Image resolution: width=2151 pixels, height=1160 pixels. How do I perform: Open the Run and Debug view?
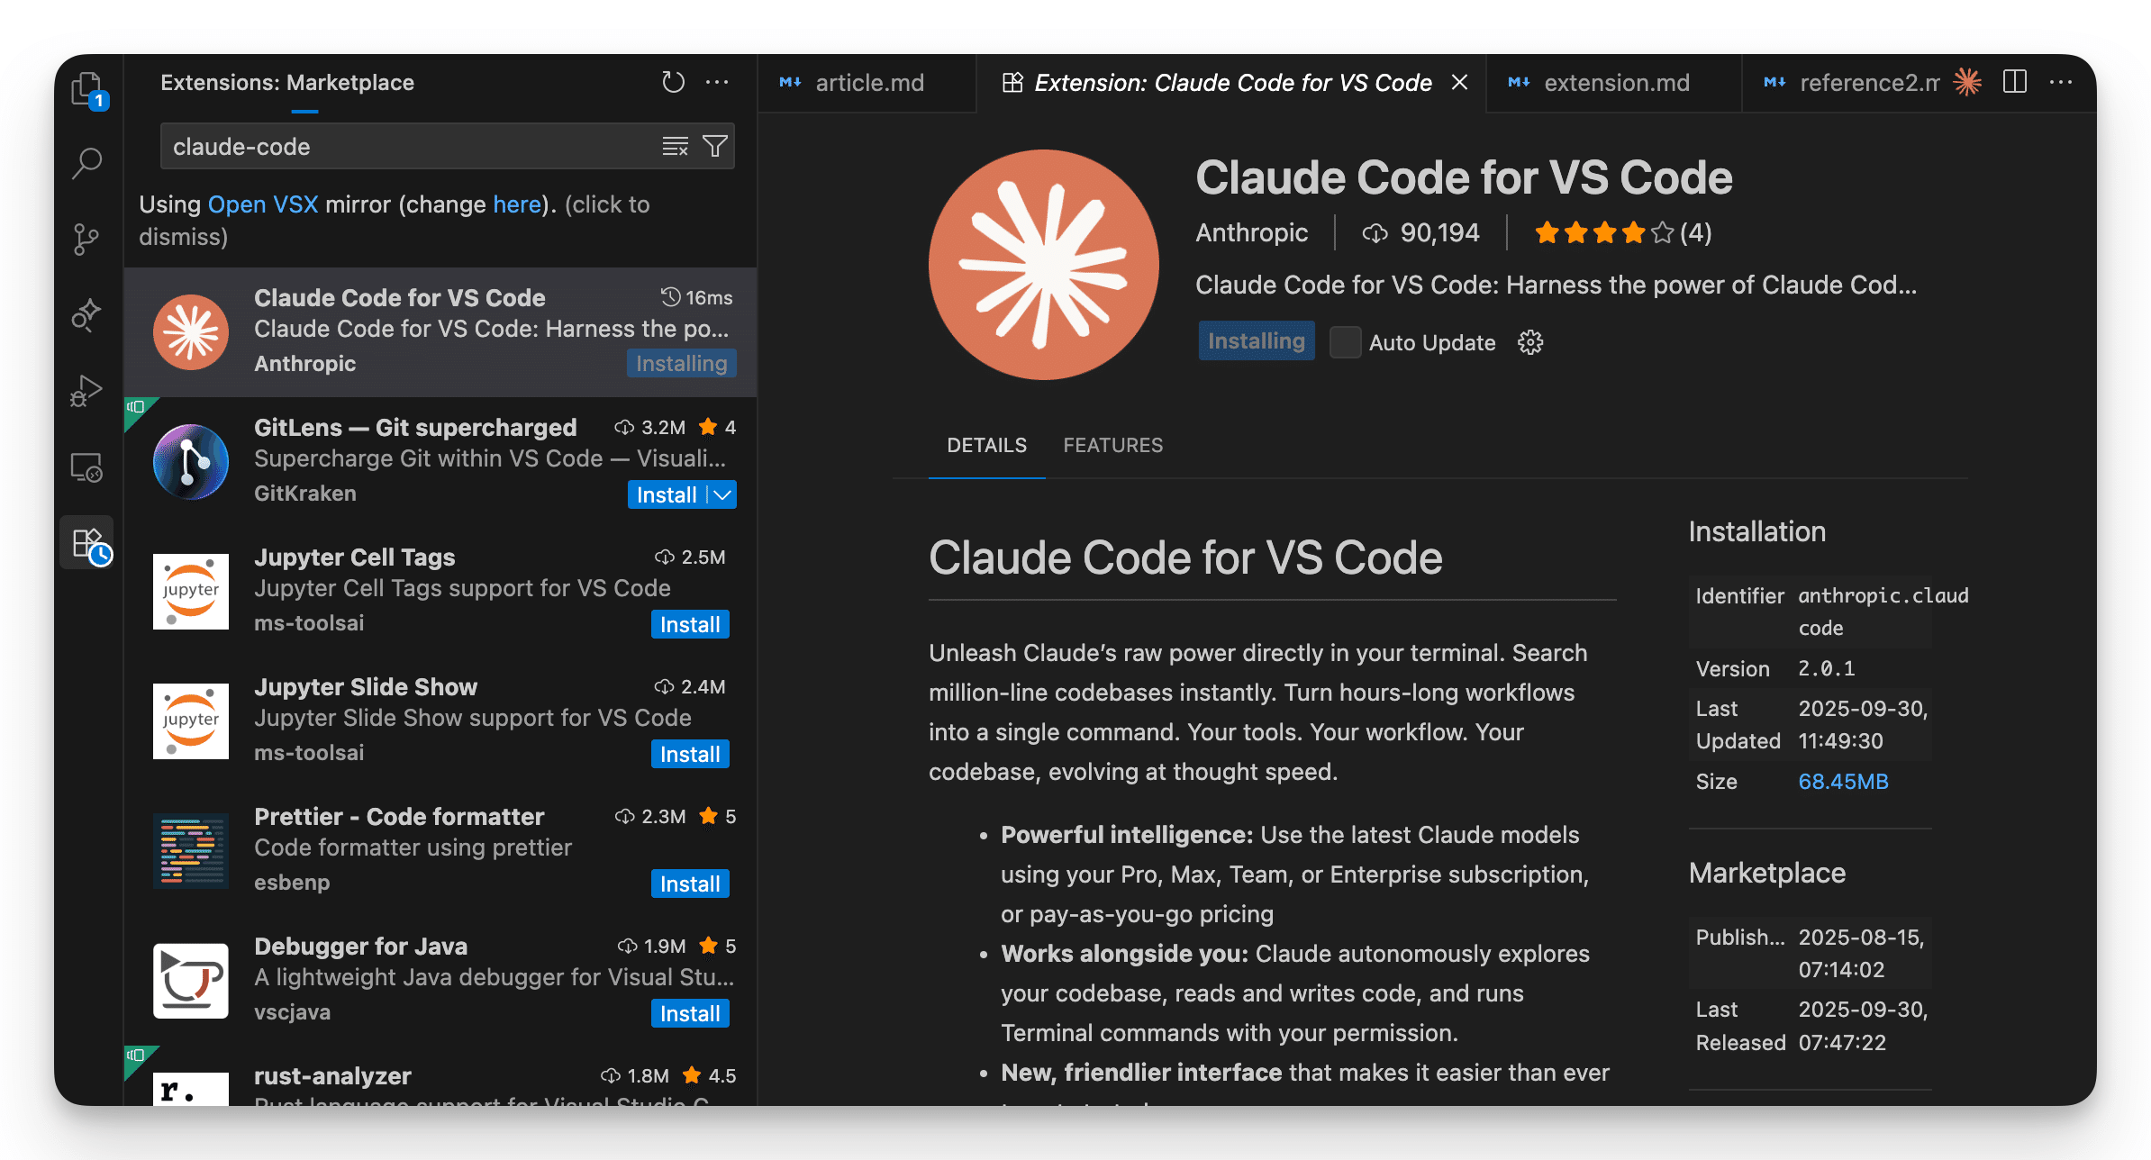coord(87,391)
